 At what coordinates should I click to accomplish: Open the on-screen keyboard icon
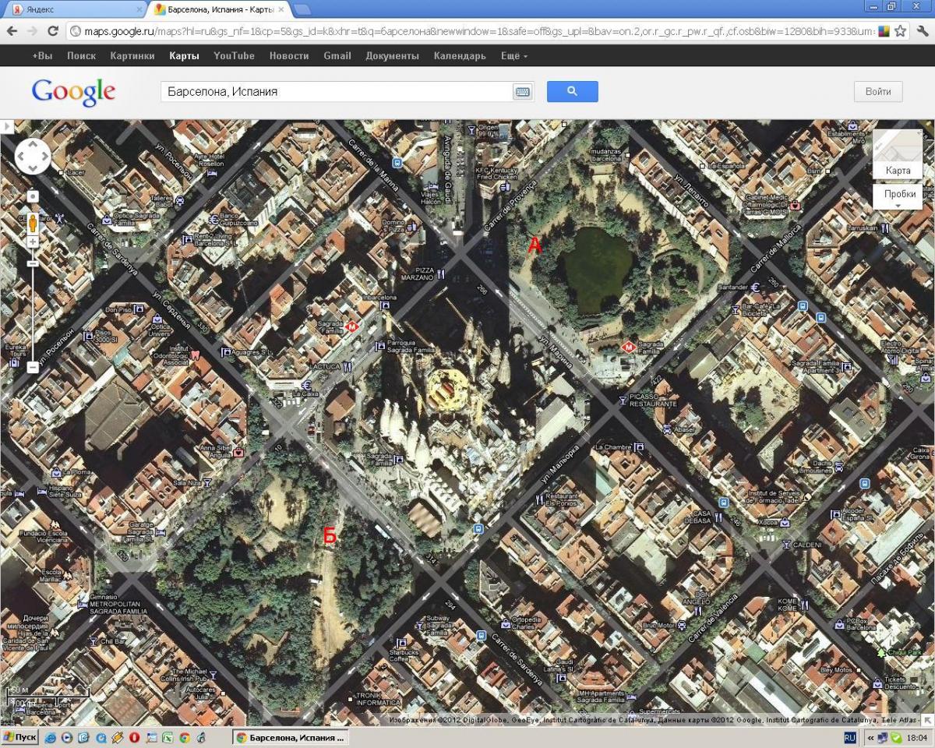pyautogui.click(x=522, y=92)
